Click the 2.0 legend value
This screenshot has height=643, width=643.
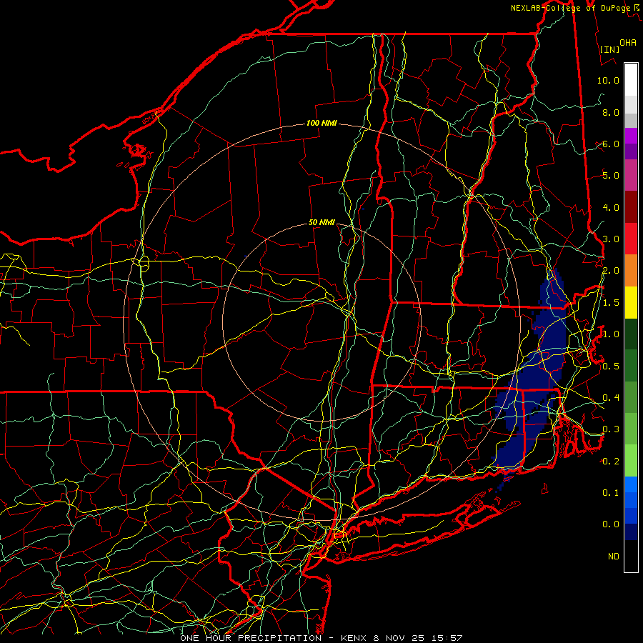(x=611, y=271)
